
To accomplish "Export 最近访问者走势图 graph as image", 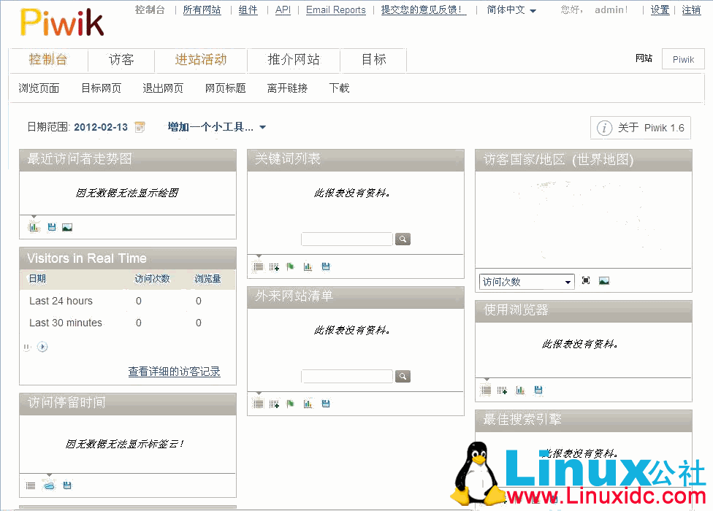I will pos(67,227).
